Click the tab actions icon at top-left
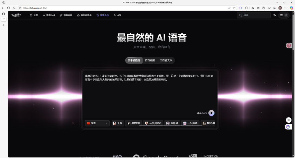 [4, 2]
